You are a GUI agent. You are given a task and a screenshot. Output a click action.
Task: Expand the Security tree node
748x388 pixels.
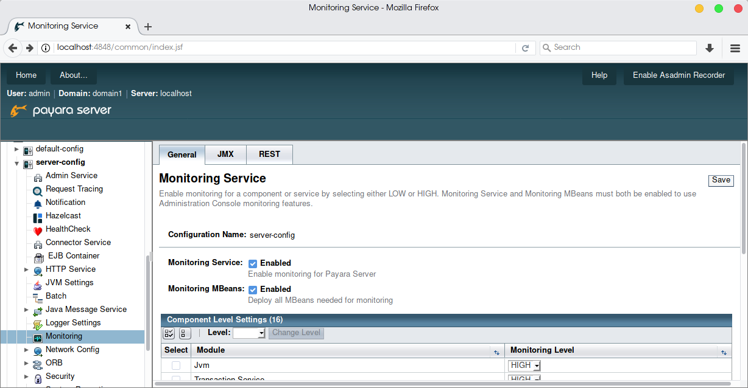pyautogui.click(x=26, y=376)
